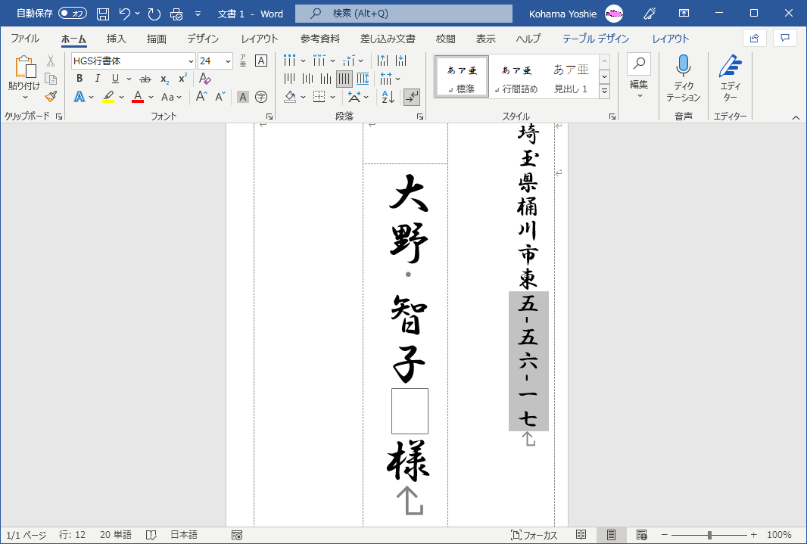Click the zoom slider handle
Screen dimensions: 807x544
(709, 535)
